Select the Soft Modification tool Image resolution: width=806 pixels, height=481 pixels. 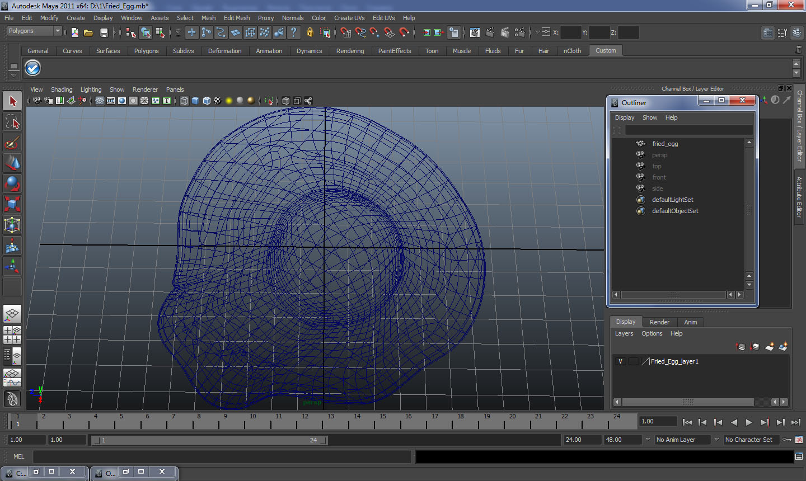(12, 246)
